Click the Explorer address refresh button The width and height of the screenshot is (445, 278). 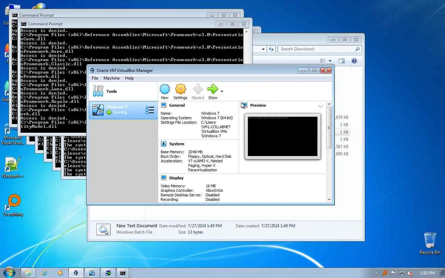[271, 49]
